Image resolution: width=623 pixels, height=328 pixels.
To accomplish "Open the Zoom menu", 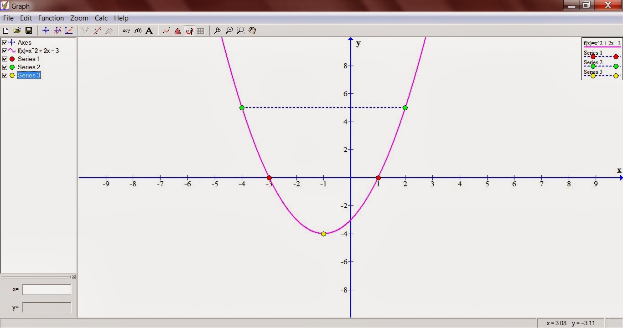I will (79, 18).
